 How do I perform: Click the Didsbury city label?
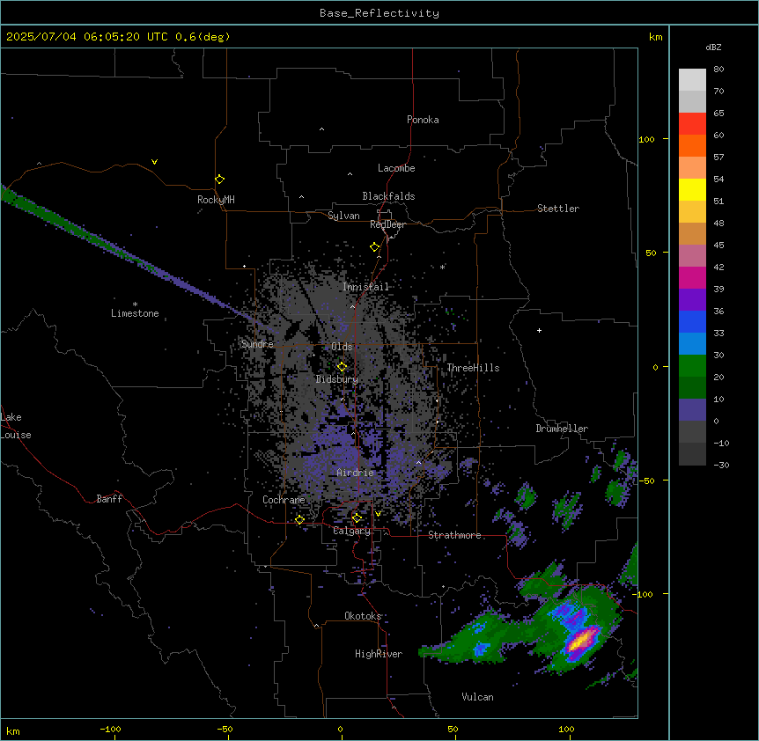click(337, 379)
